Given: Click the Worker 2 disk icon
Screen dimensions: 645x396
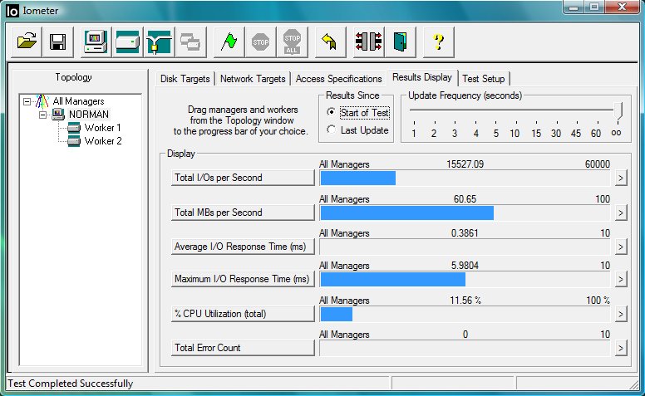Looking at the screenshot, I should click(x=74, y=141).
